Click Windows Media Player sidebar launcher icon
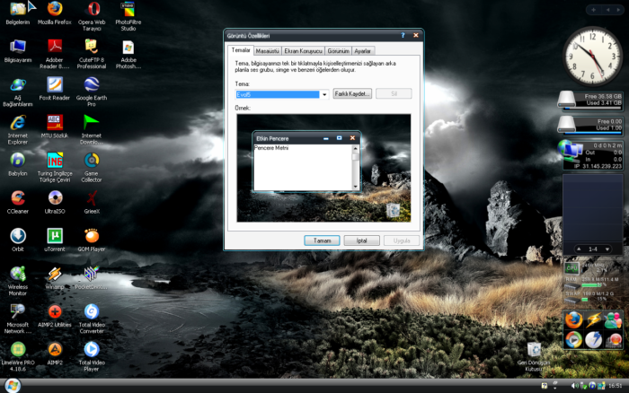 [573, 339]
